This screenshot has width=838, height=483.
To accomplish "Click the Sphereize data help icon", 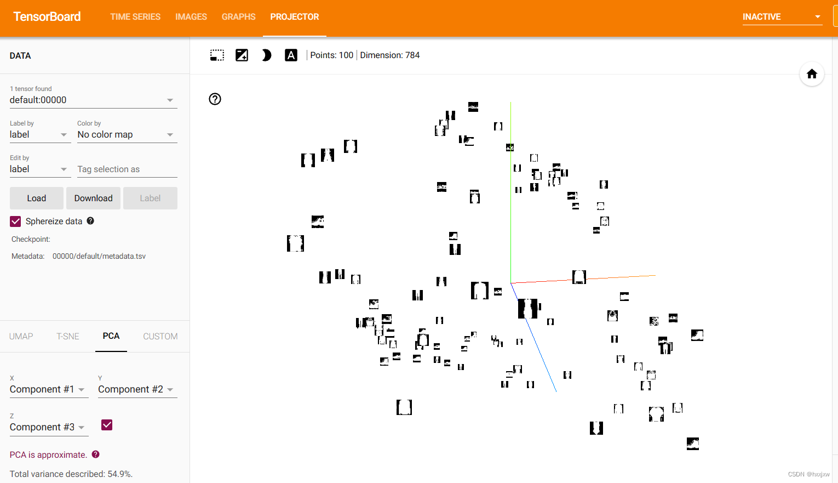I will 90,221.
